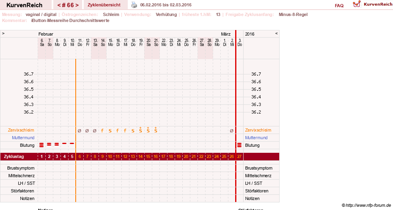Click the heavy bleeding symbol on cycle day 27
The width and height of the screenshot is (393, 210).
click(x=239, y=145)
